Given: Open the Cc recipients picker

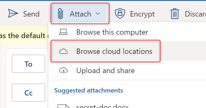Looking at the screenshot, I should click(28, 93).
